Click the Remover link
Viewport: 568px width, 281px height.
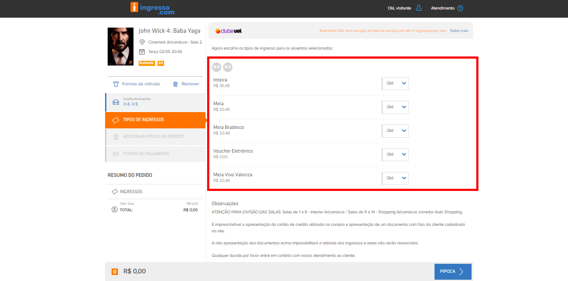point(190,84)
